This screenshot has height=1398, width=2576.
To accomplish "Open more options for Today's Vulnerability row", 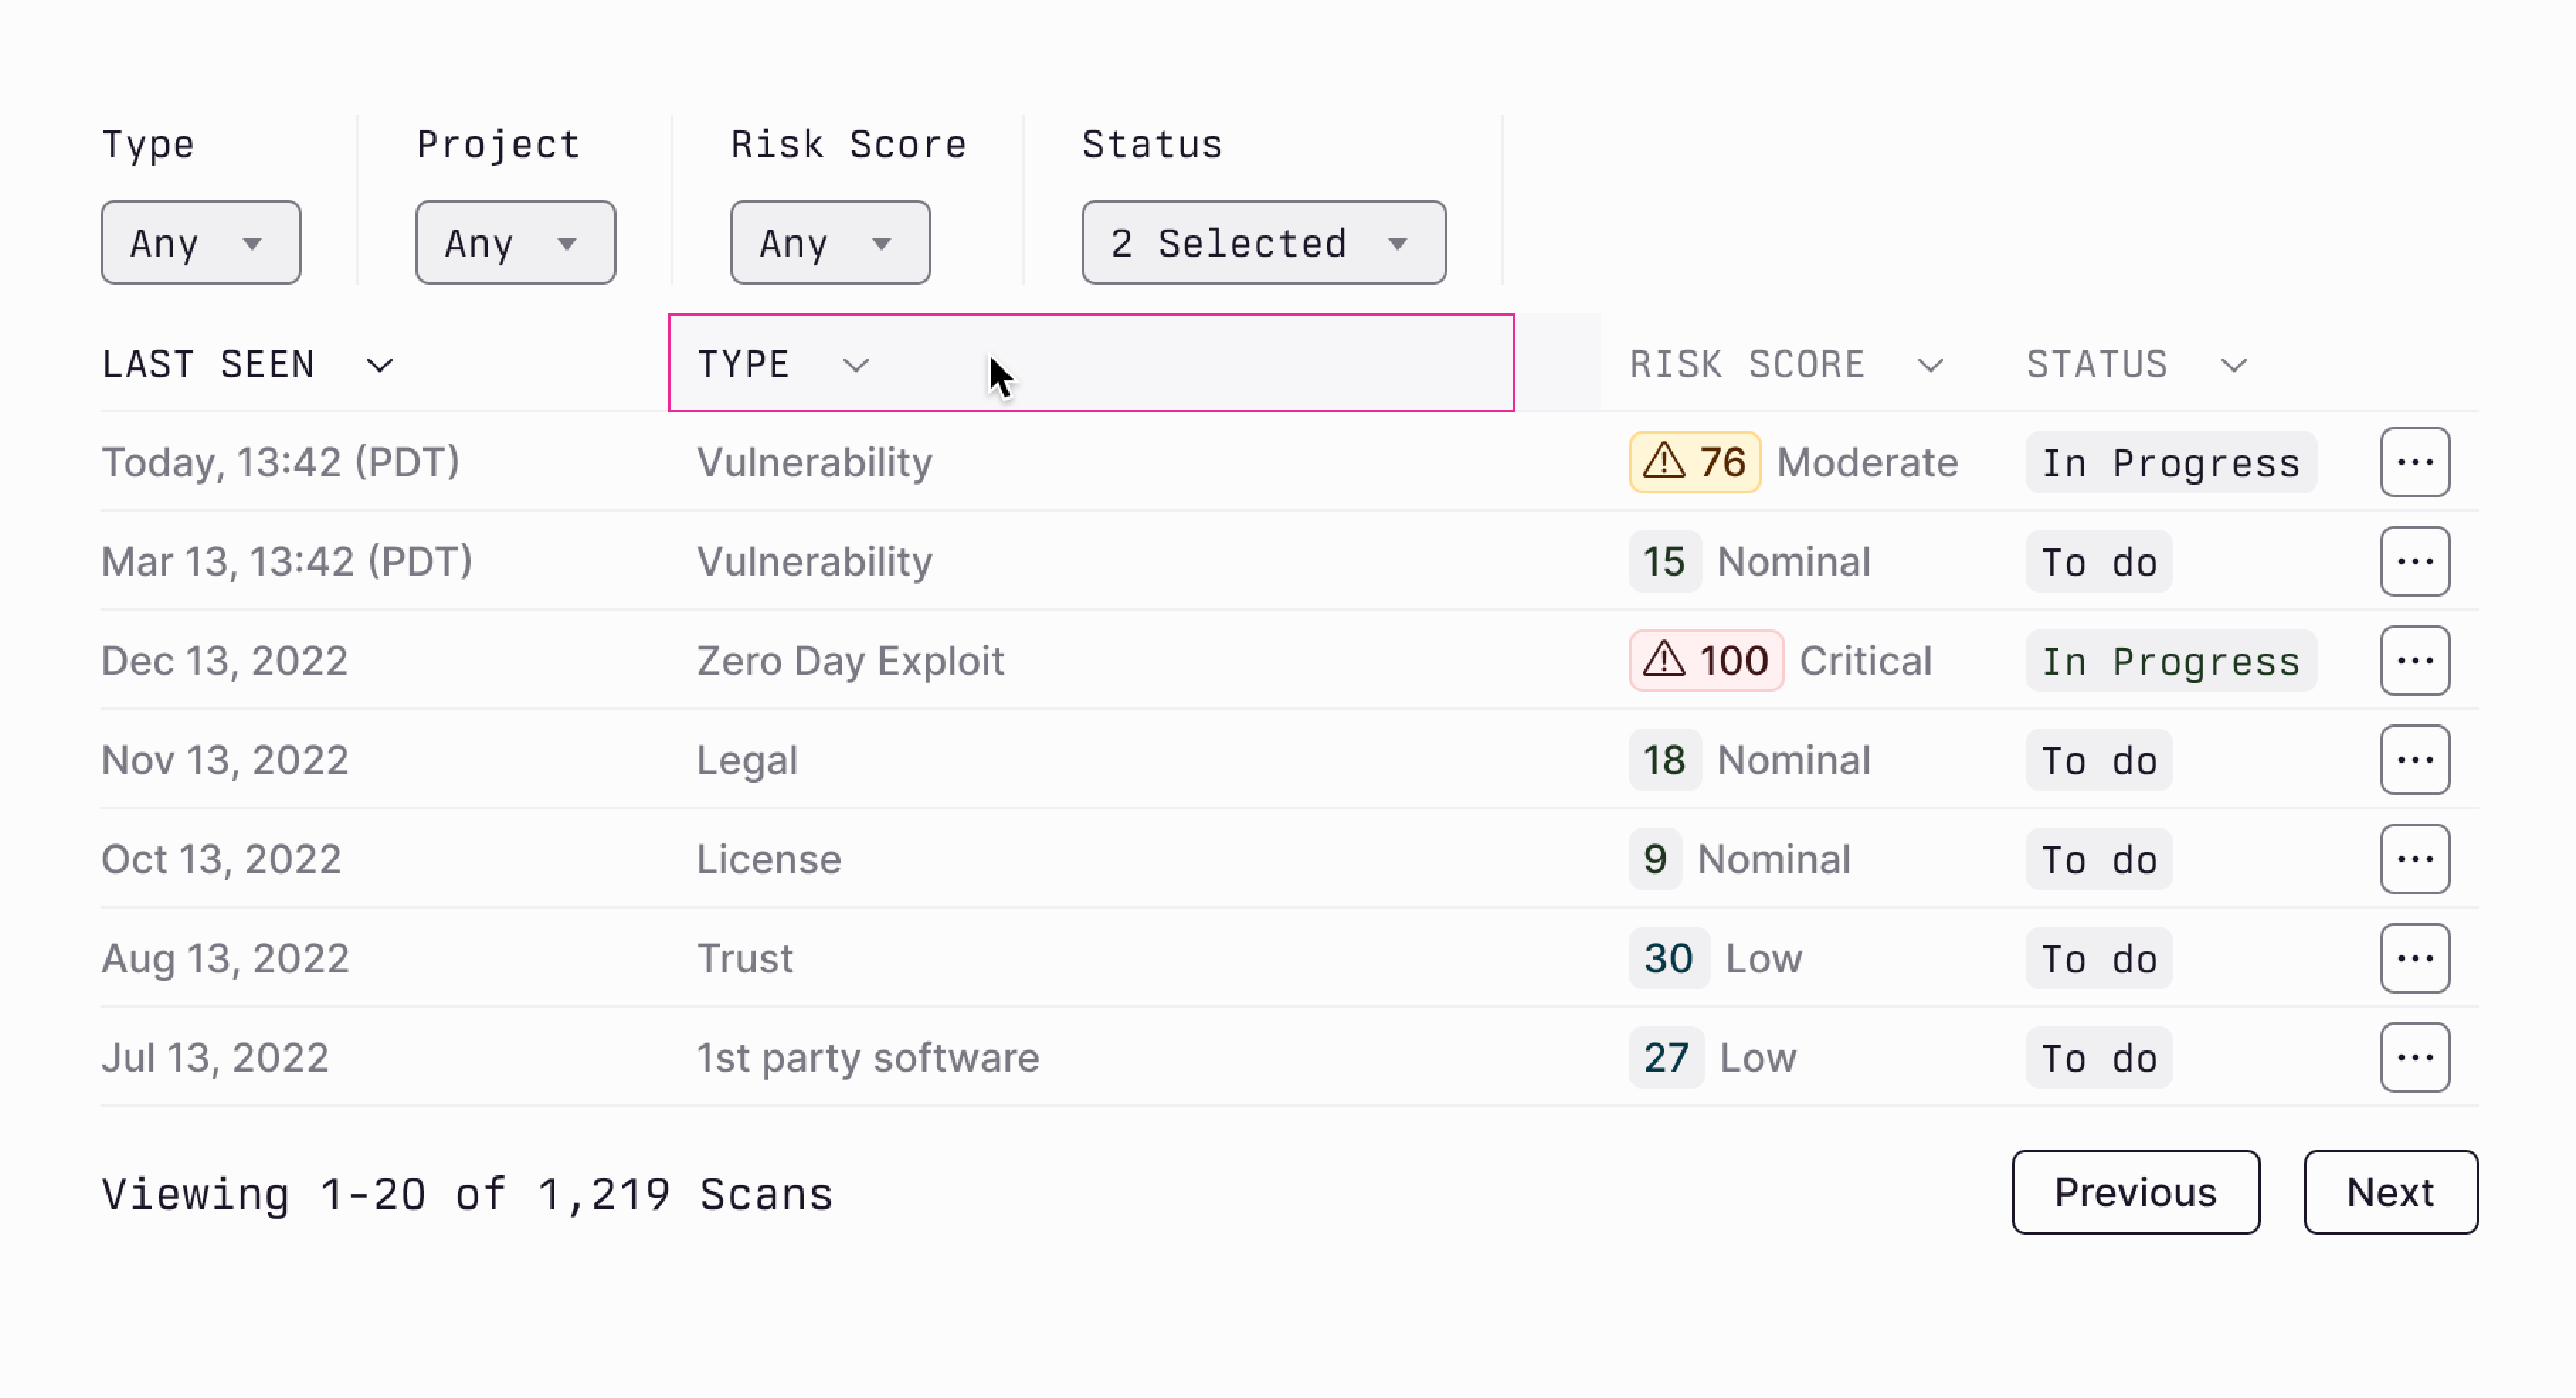I will click(2414, 462).
